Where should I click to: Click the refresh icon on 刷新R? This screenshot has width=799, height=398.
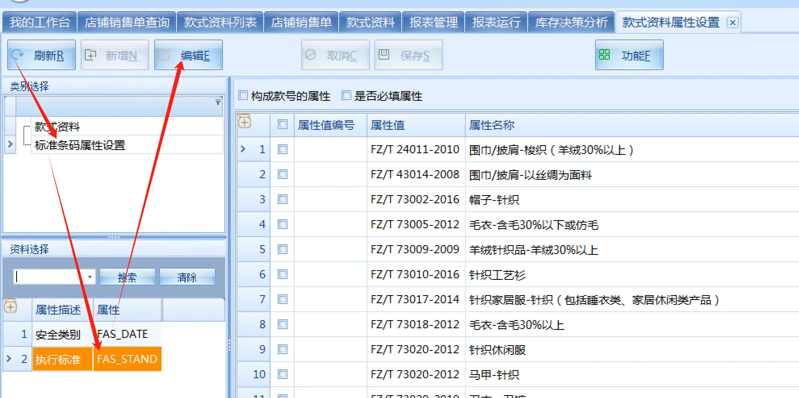tap(18, 55)
